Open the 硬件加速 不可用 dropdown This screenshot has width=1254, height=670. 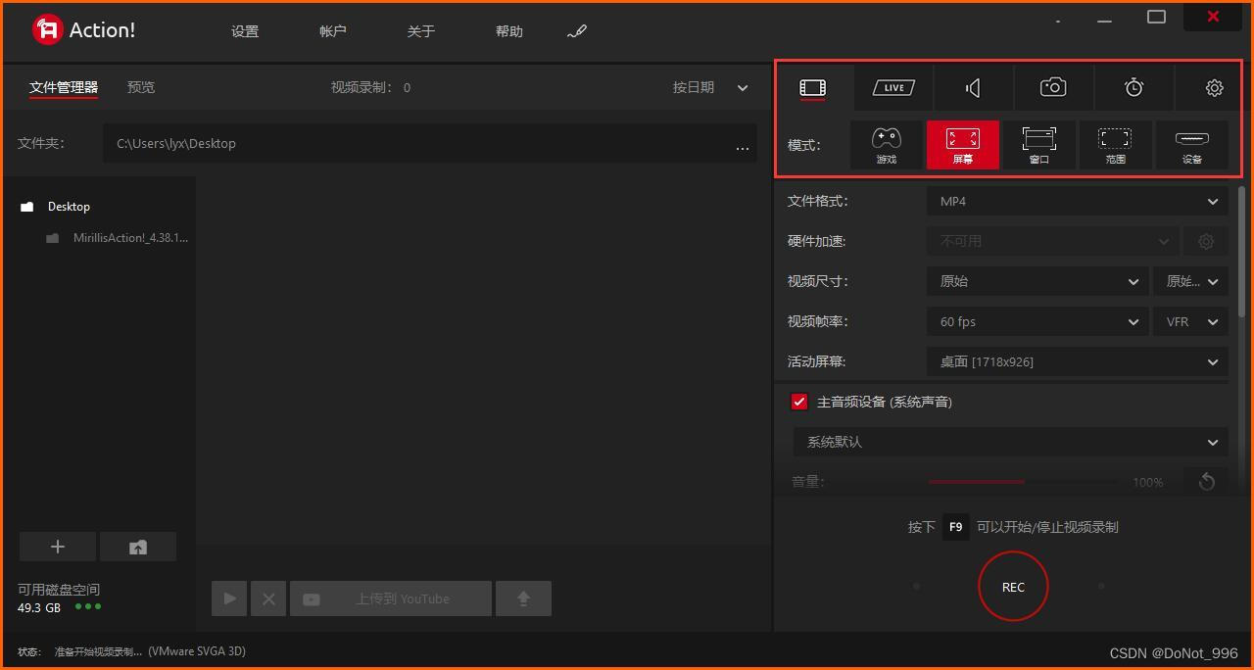coord(1053,241)
